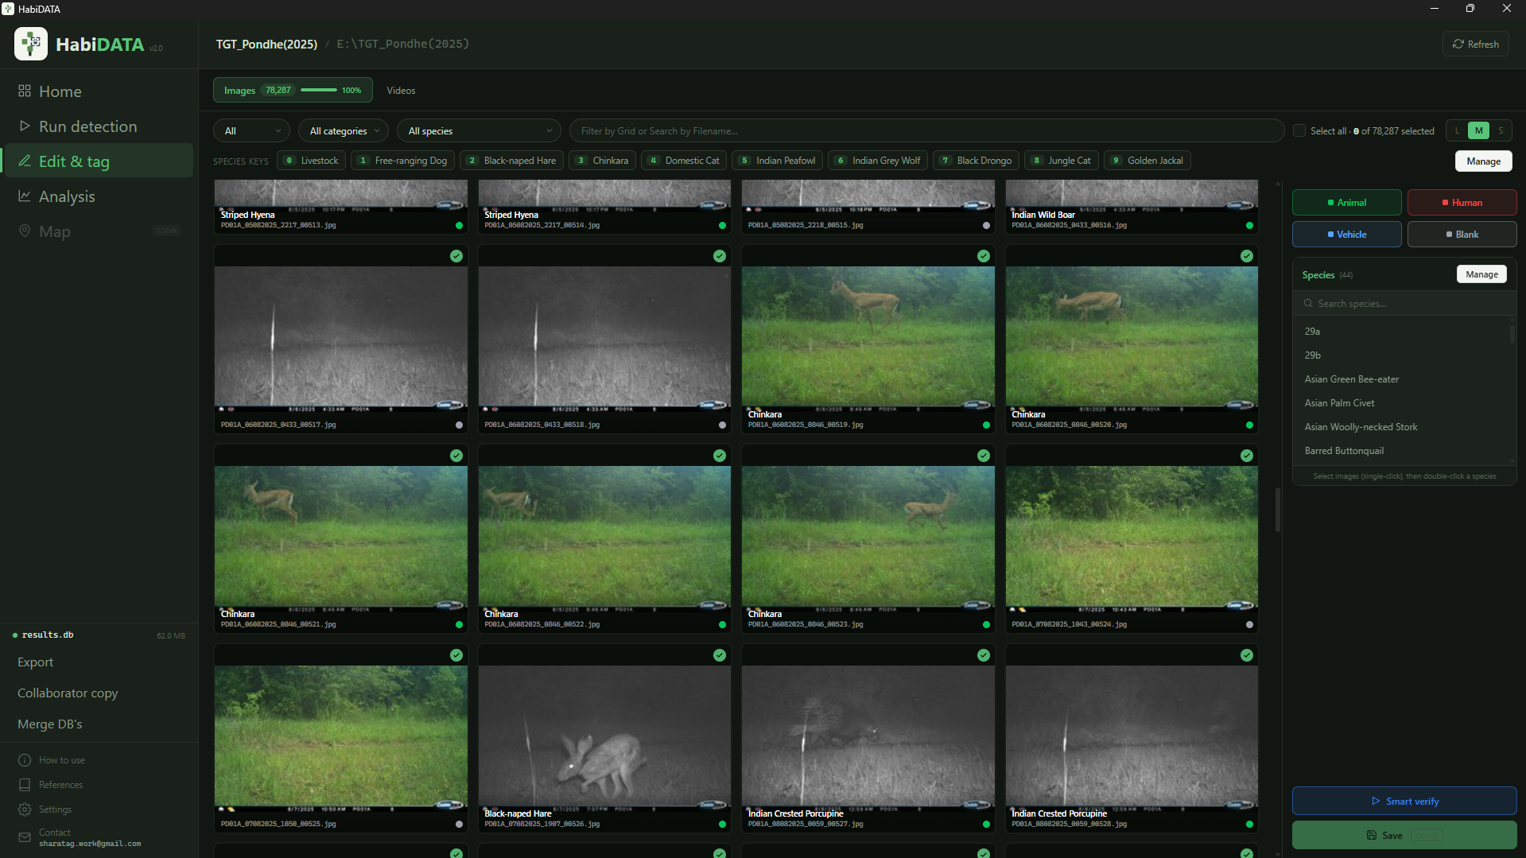
Task: Click the Save disk icon
Action: pyautogui.click(x=1372, y=835)
